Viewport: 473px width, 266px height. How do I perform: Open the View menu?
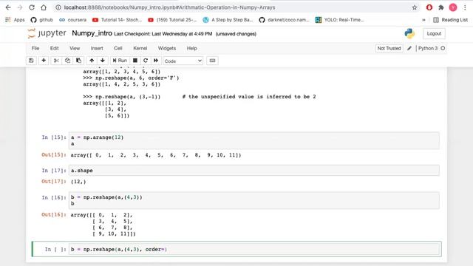pos(75,48)
